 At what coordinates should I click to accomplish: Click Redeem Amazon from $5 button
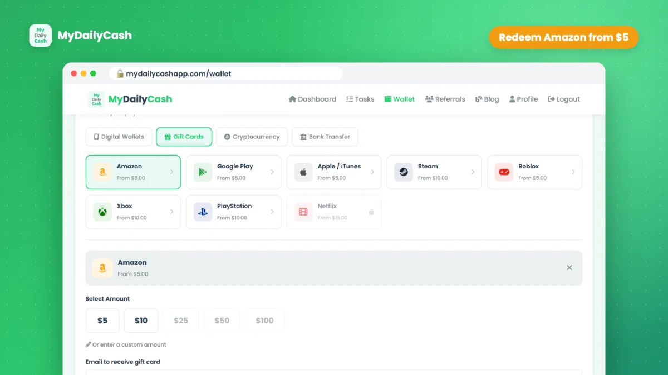coord(564,38)
